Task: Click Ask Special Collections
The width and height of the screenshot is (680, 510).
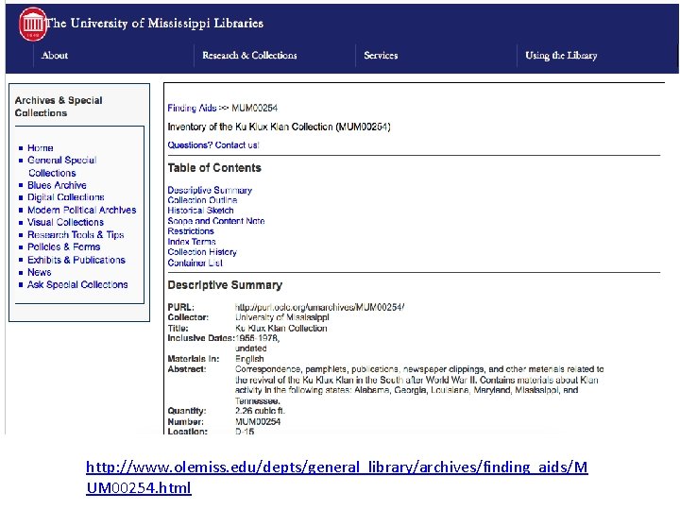Action: tap(77, 284)
